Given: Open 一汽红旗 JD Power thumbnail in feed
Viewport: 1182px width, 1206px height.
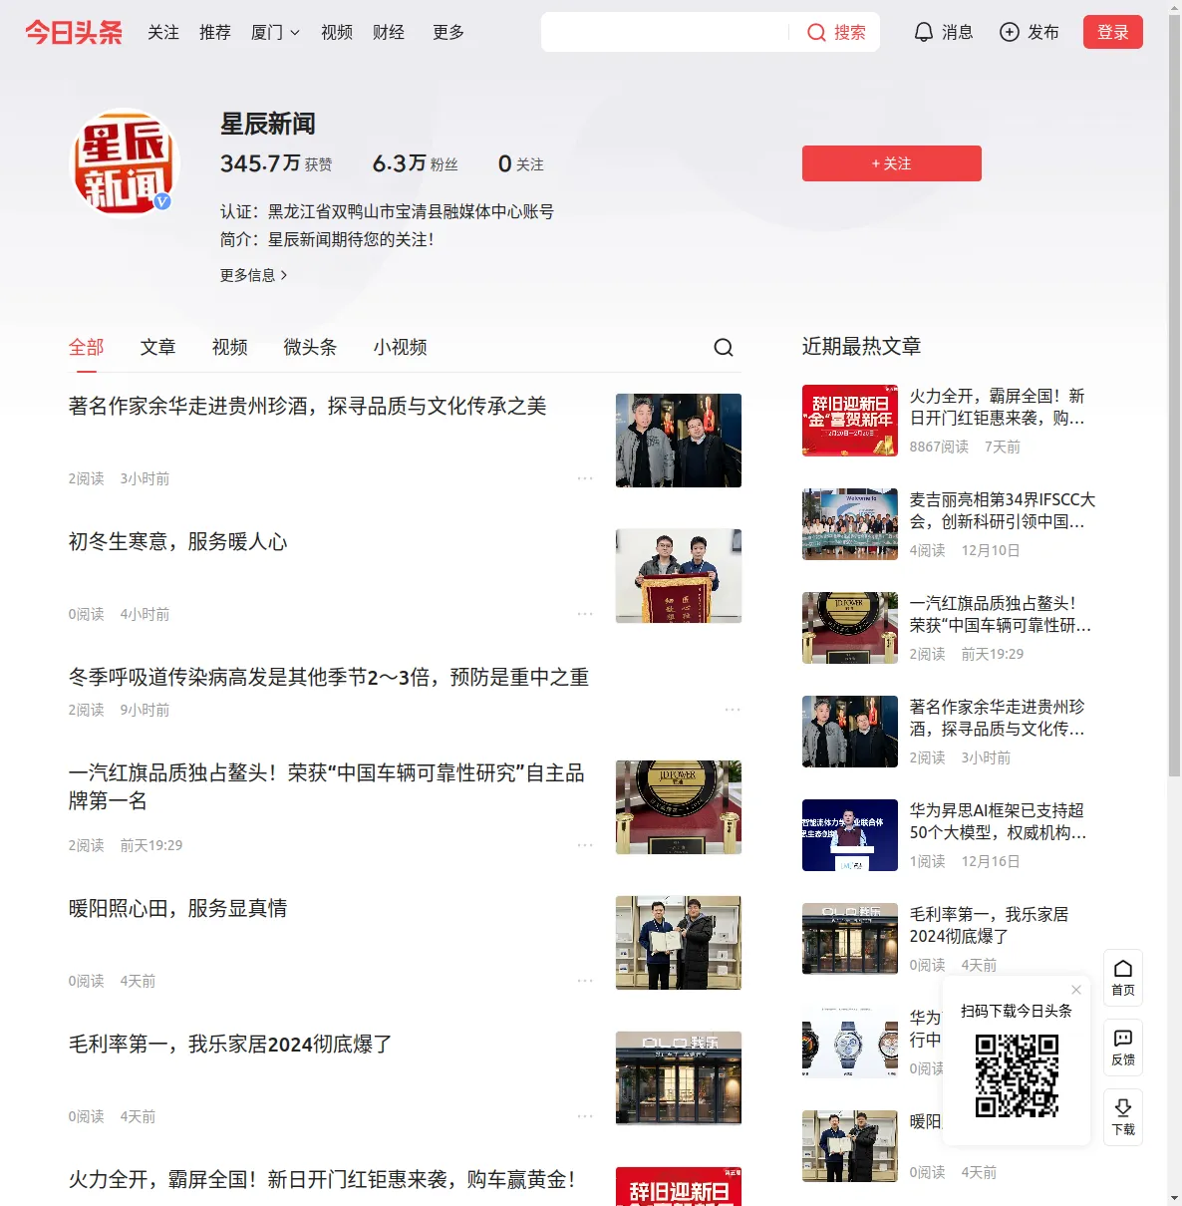Looking at the screenshot, I should pyautogui.click(x=679, y=807).
